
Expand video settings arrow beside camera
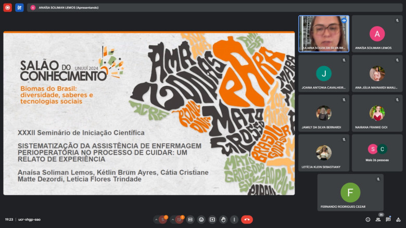point(172,220)
